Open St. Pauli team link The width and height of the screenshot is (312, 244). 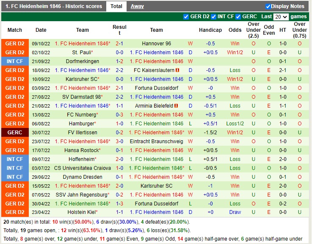tap(83, 53)
